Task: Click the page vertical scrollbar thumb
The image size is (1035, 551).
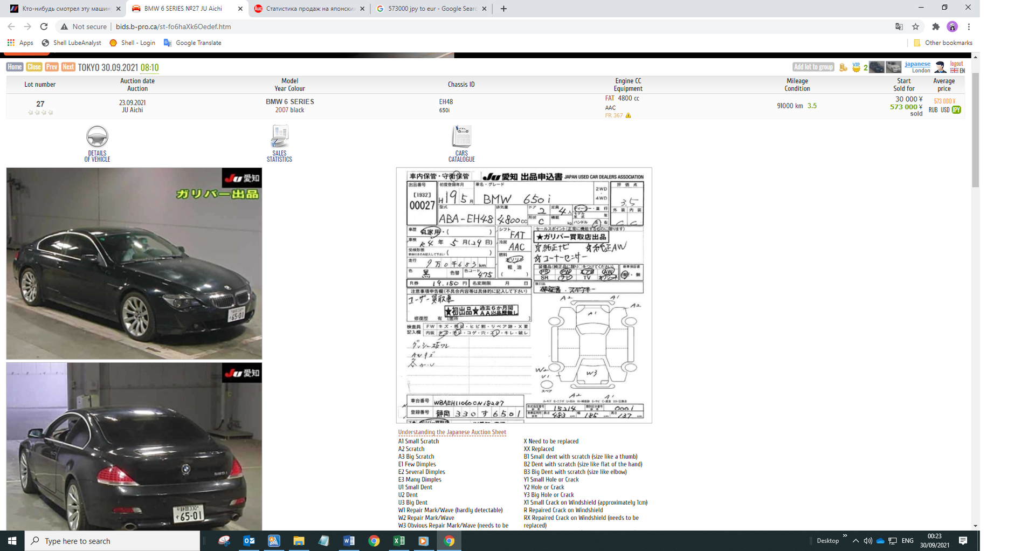Action: [x=975, y=129]
